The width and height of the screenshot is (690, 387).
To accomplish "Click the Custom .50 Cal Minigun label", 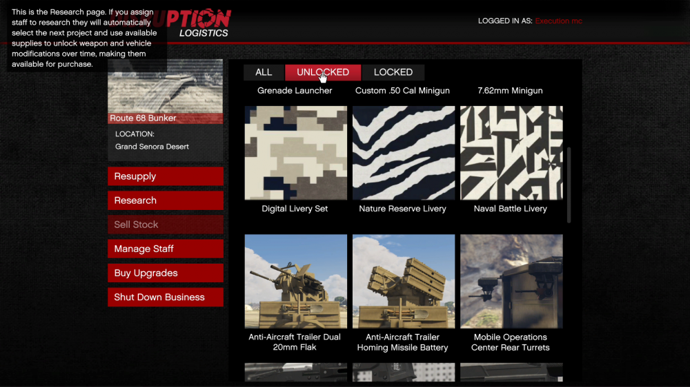I will pyautogui.click(x=403, y=90).
